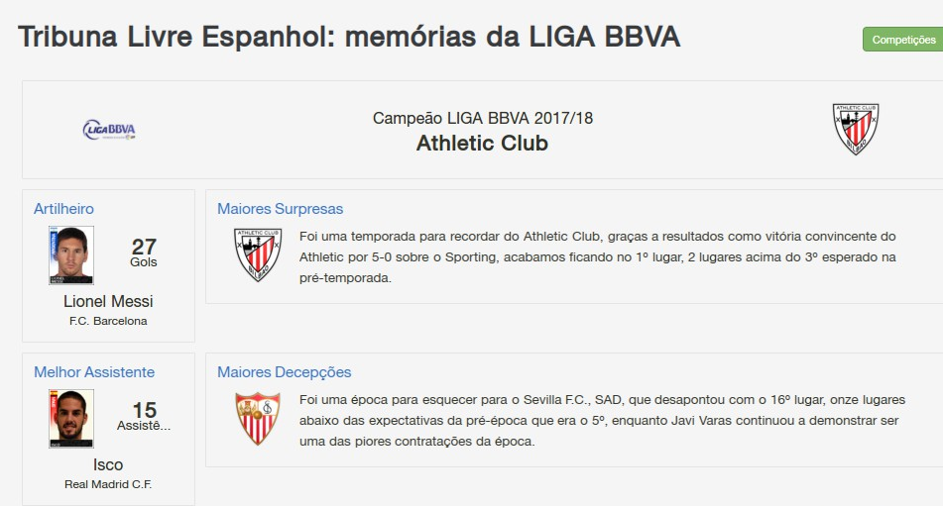Open the Maiores Surpresas heading

[280, 209]
